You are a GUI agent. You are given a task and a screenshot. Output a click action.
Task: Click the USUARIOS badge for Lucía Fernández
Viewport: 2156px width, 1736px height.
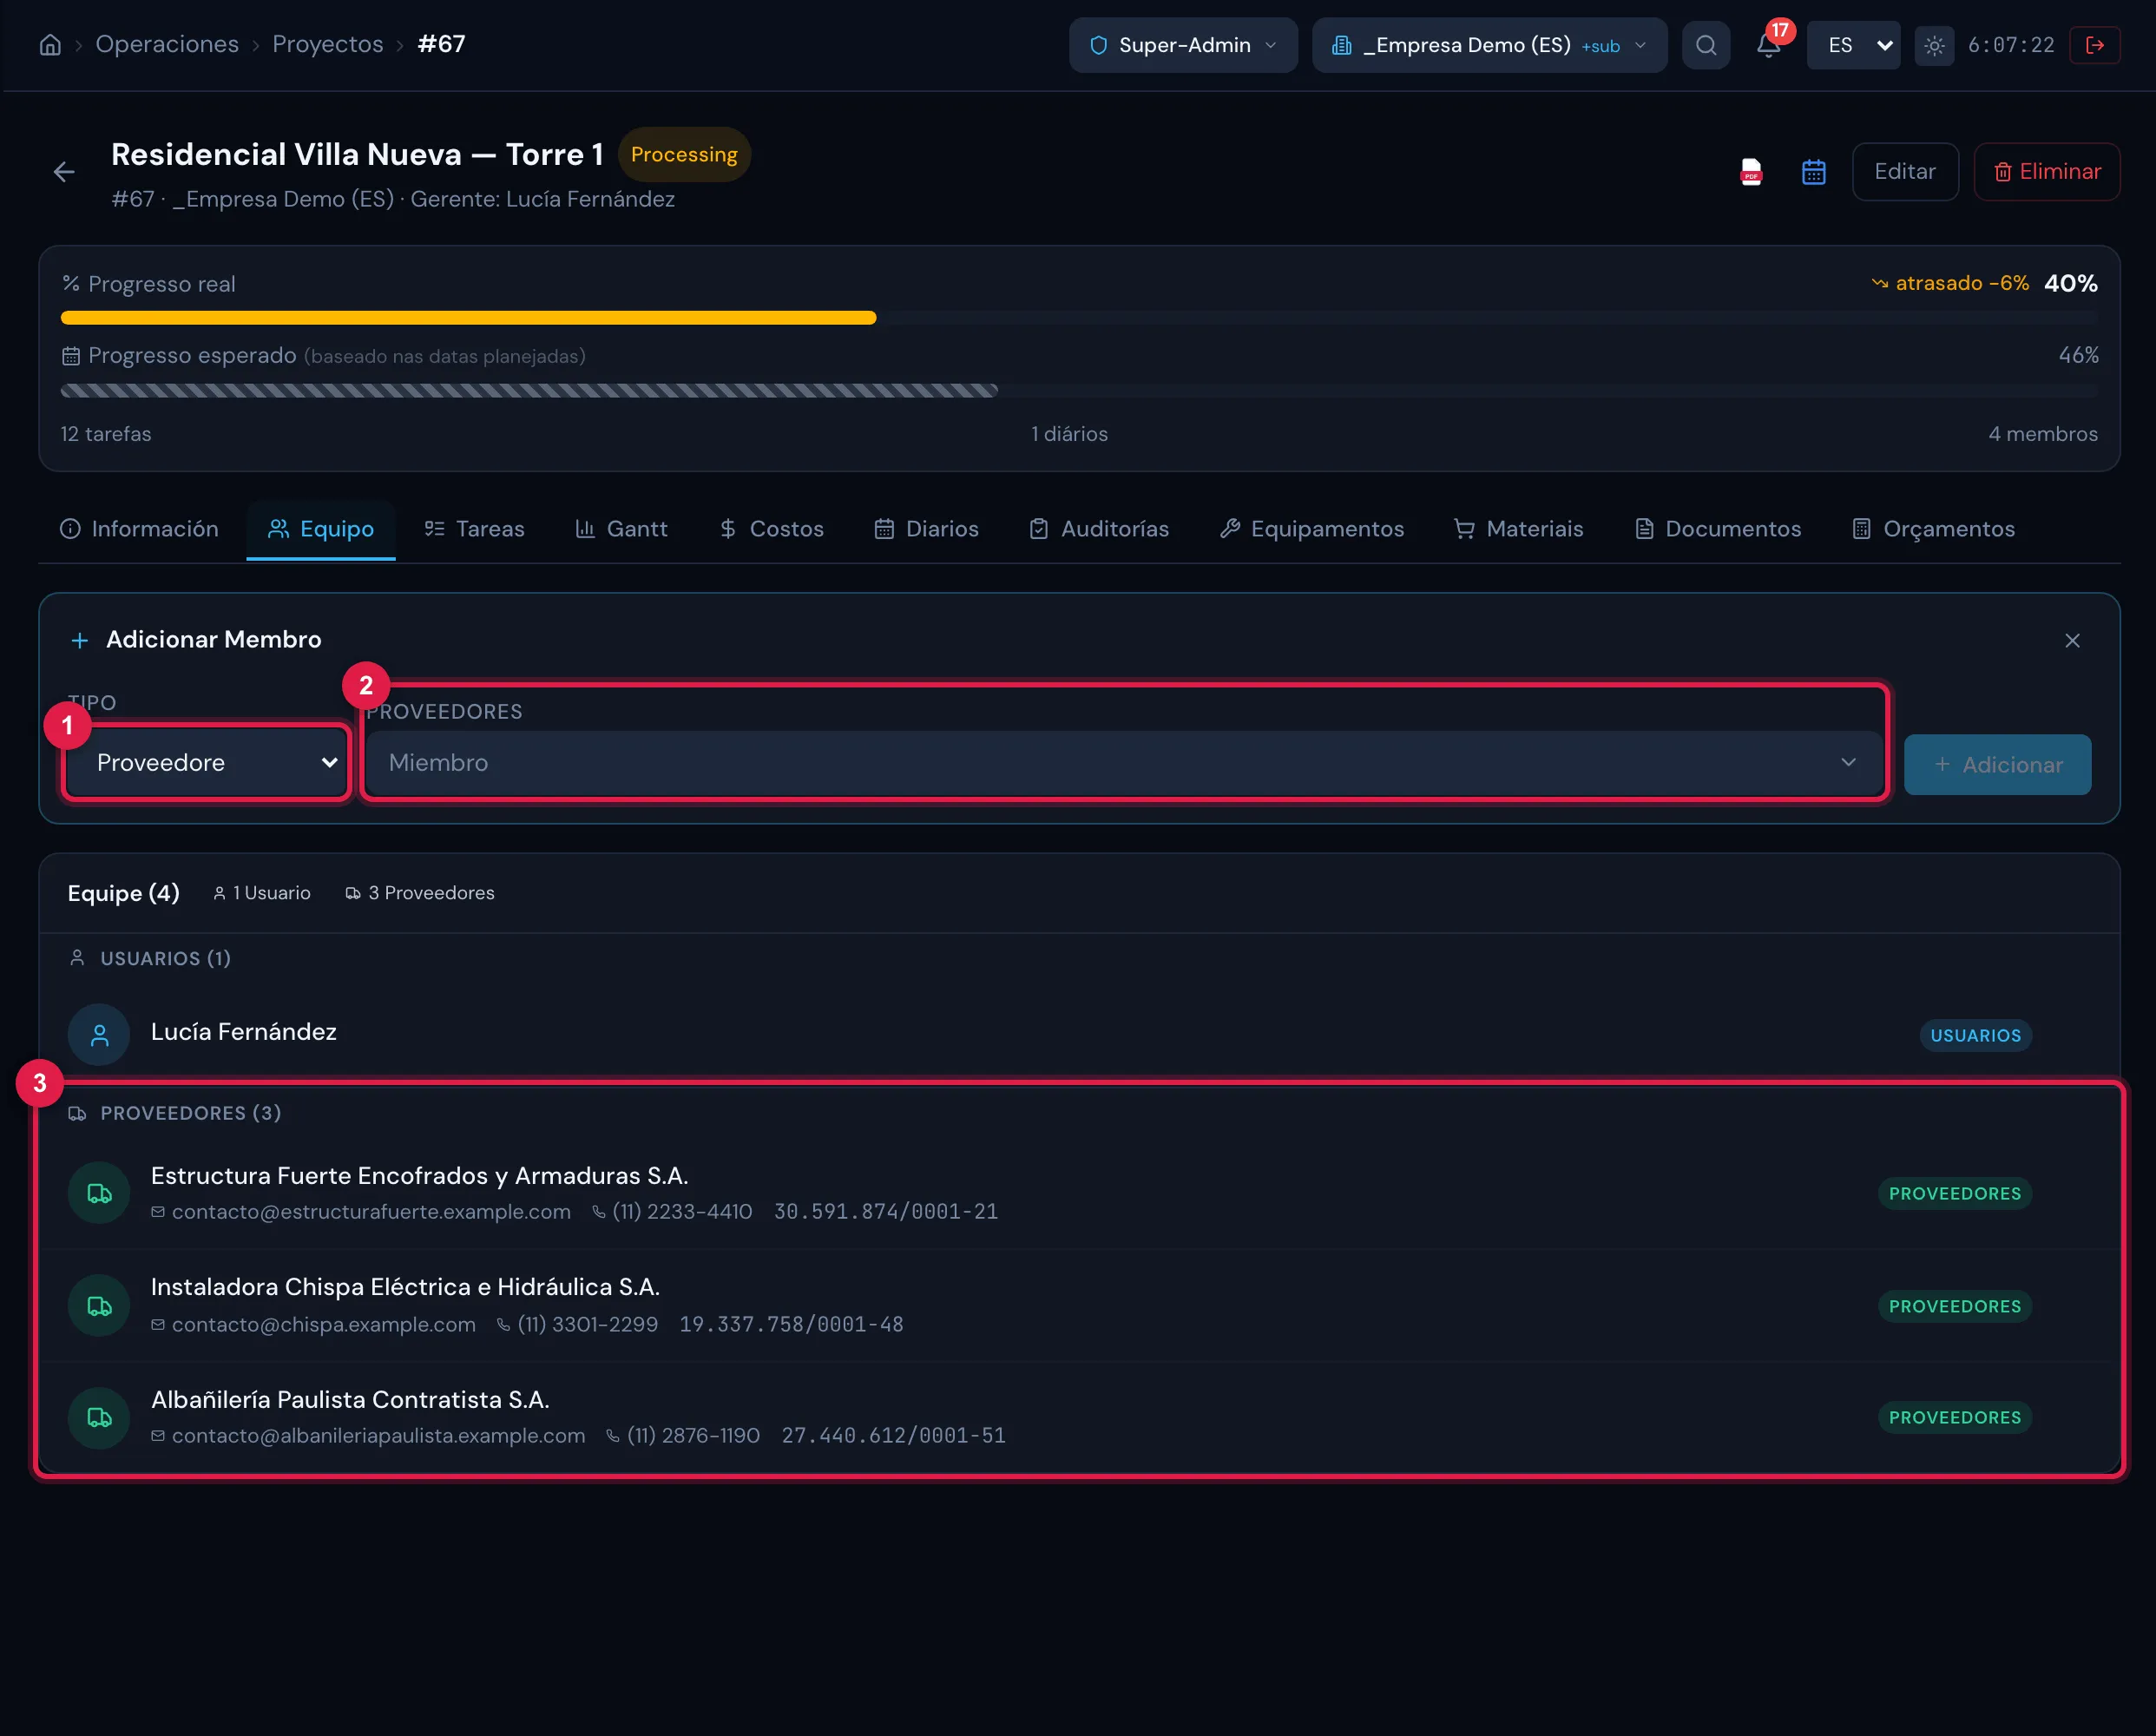pyautogui.click(x=1975, y=1035)
